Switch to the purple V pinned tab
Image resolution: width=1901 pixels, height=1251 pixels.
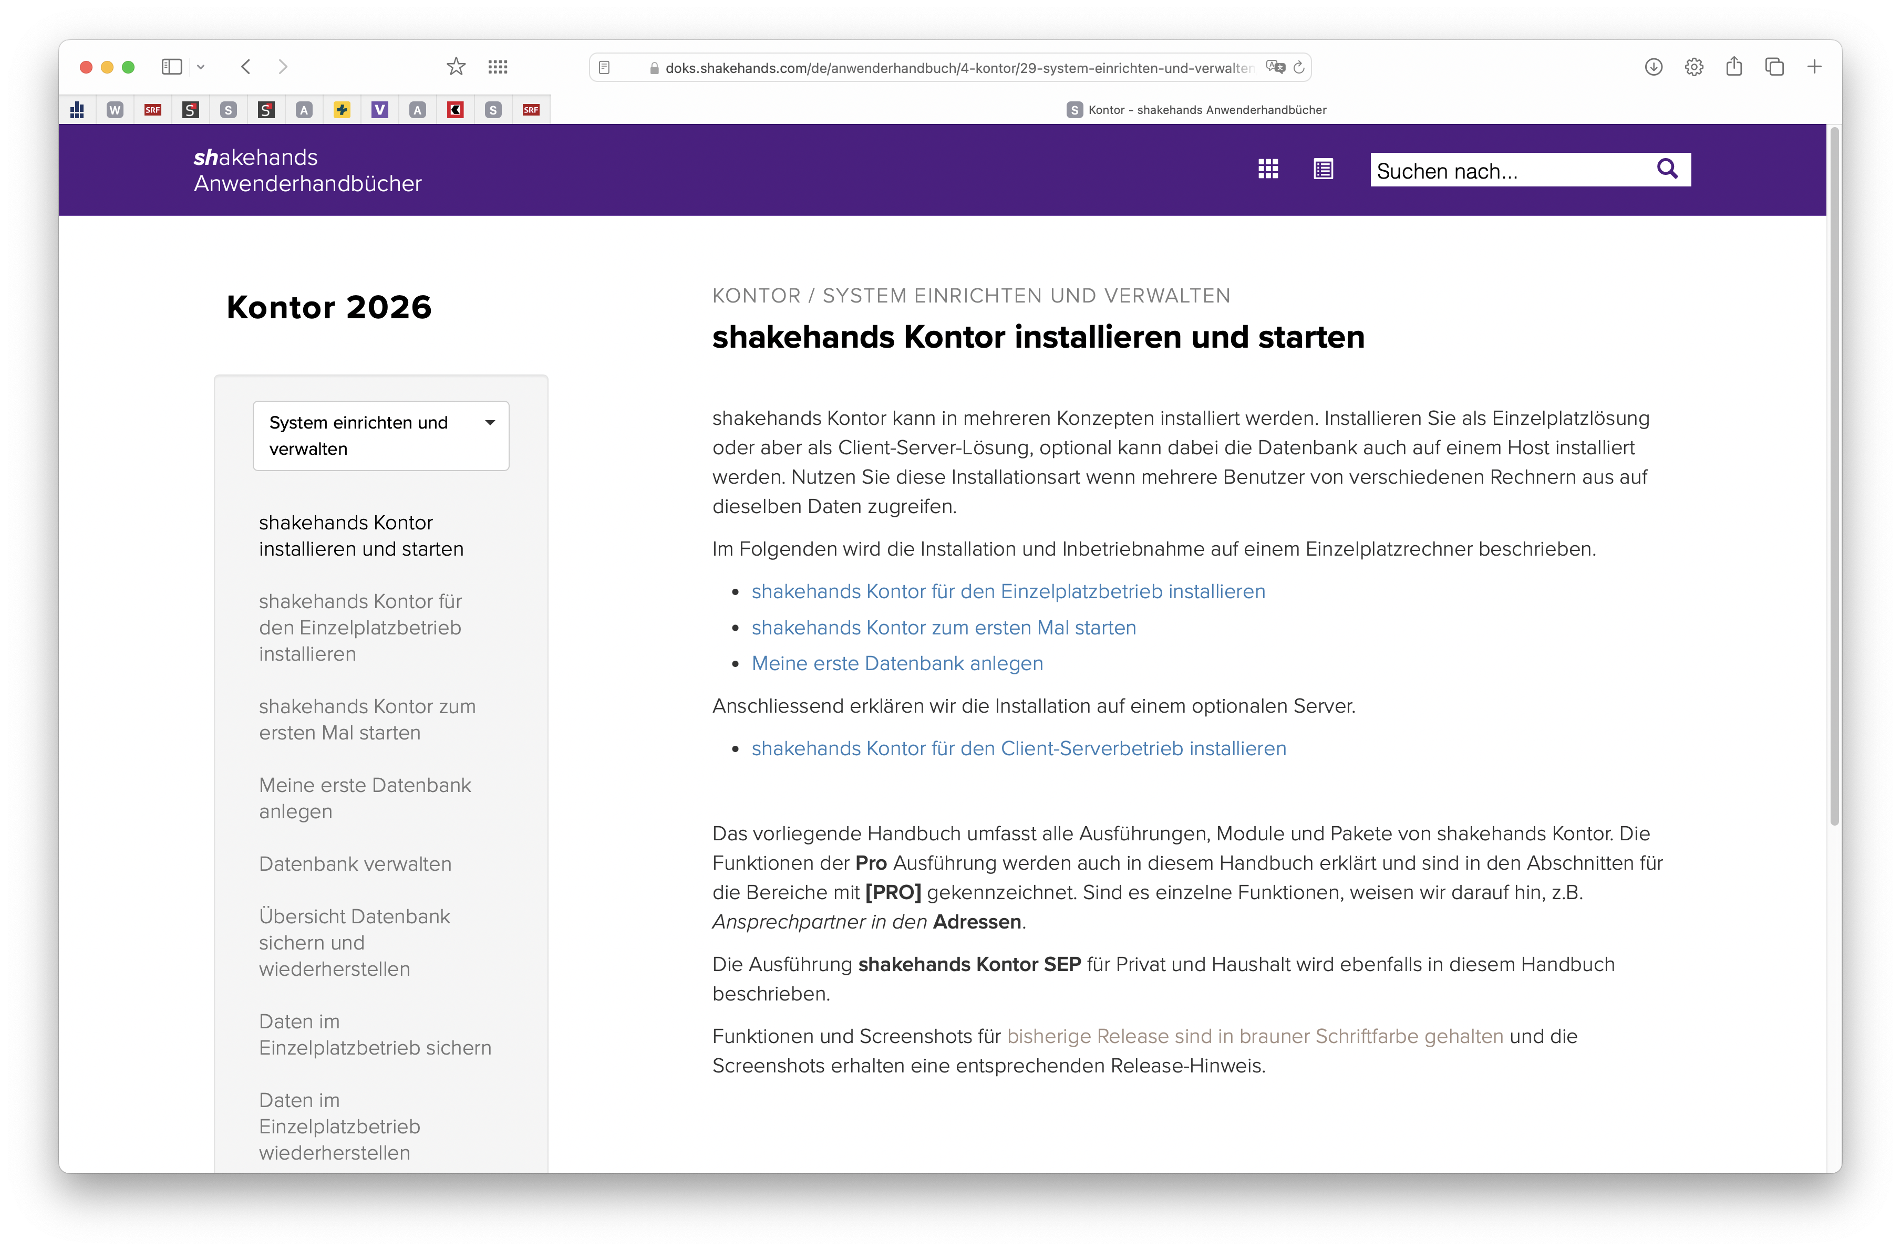379,110
